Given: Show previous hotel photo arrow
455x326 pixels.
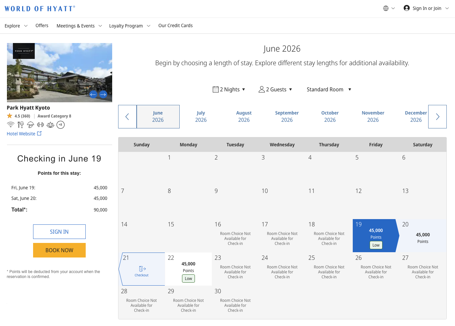Looking at the screenshot, I should pos(93,94).
